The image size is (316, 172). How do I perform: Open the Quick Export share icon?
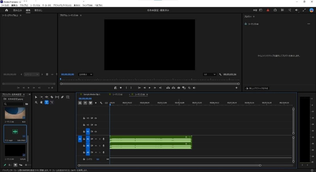(275, 10)
